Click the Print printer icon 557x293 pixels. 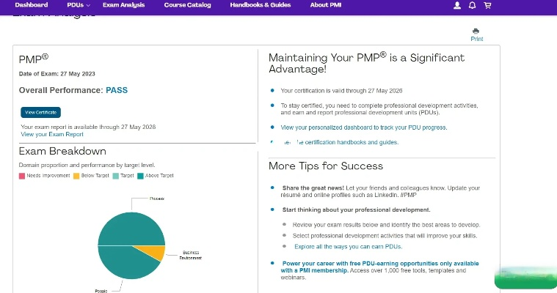pyautogui.click(x=477, y=31)
